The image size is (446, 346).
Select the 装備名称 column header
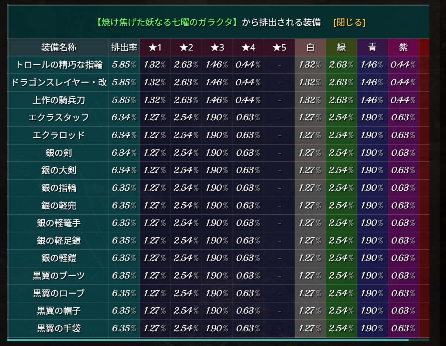click(x=59, y=48)
